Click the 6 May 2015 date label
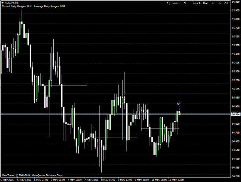 coord(7,180)
